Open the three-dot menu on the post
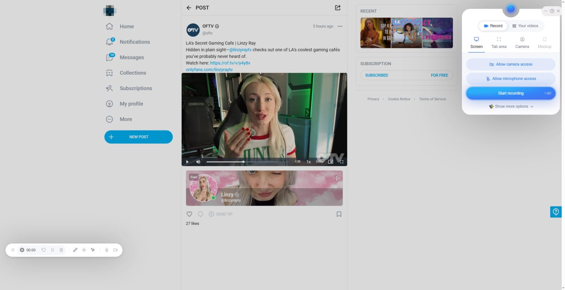Viewport: 565px width, 290px height. click(x=340, y=26)
